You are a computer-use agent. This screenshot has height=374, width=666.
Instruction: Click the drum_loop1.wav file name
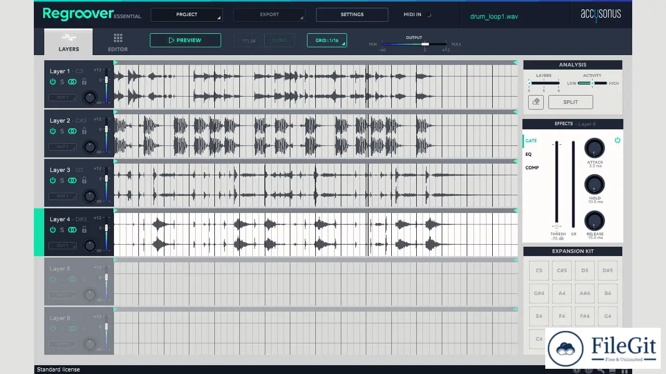click(494, 16)
